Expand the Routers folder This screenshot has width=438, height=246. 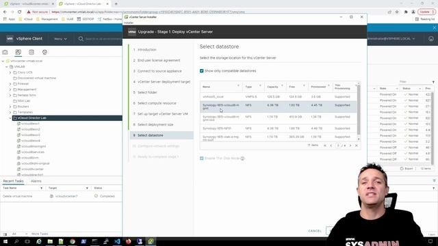10,107
